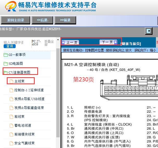Screen dimensions: 158x148
Task: Click the sidebar scrollbar up arrow
Action: (58, 40)
